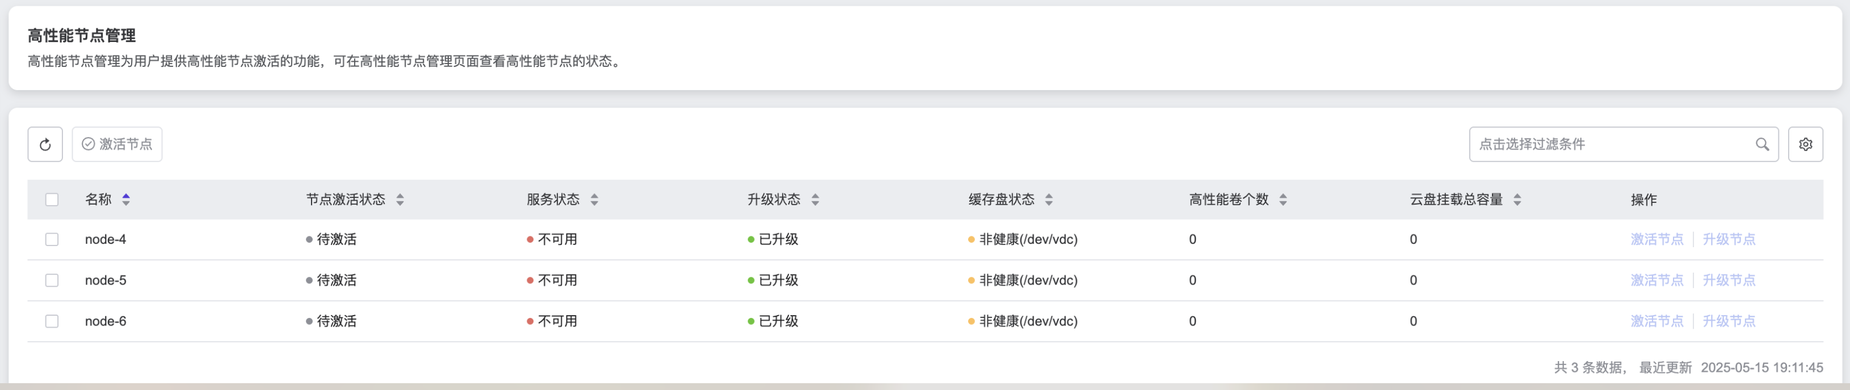The image size is (1850, 390).
Task: Click 升级节点 link for node-5
Action: point(1729,280)
